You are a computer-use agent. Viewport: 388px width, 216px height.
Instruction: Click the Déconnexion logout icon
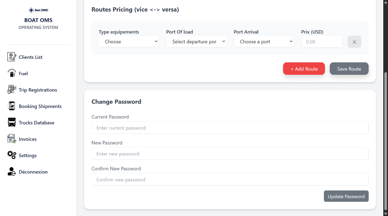point(12,171)
